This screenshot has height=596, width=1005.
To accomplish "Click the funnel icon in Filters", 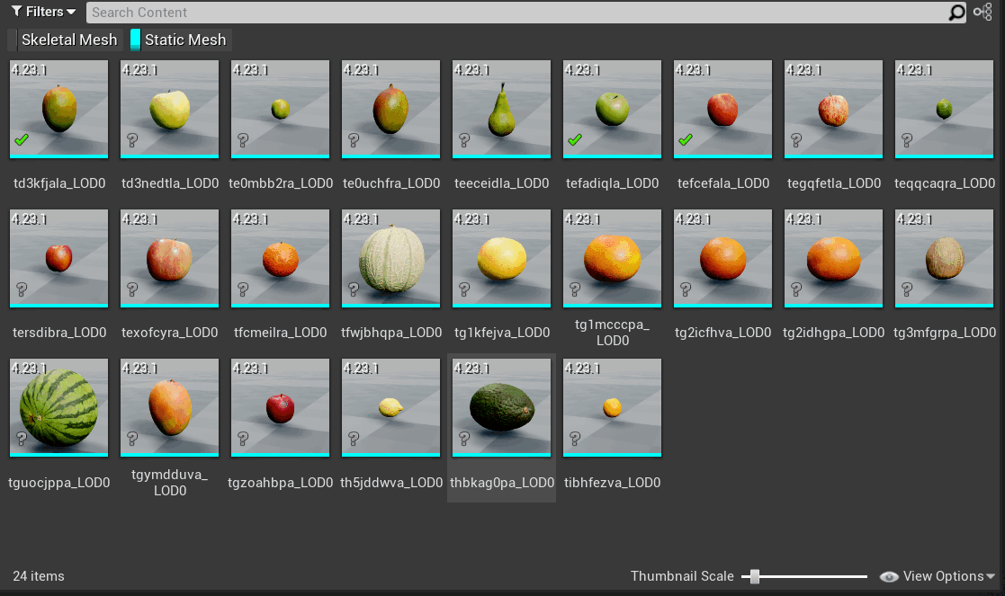I will 16,12.
